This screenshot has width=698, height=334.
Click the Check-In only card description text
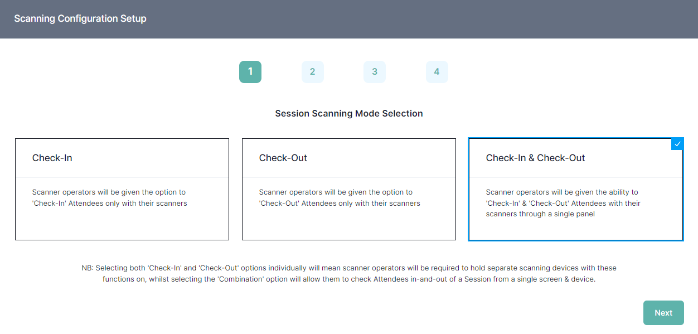click(x=109, y=198)
